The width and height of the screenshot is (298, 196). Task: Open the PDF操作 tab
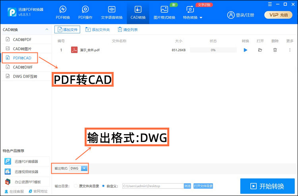[85, 13]
